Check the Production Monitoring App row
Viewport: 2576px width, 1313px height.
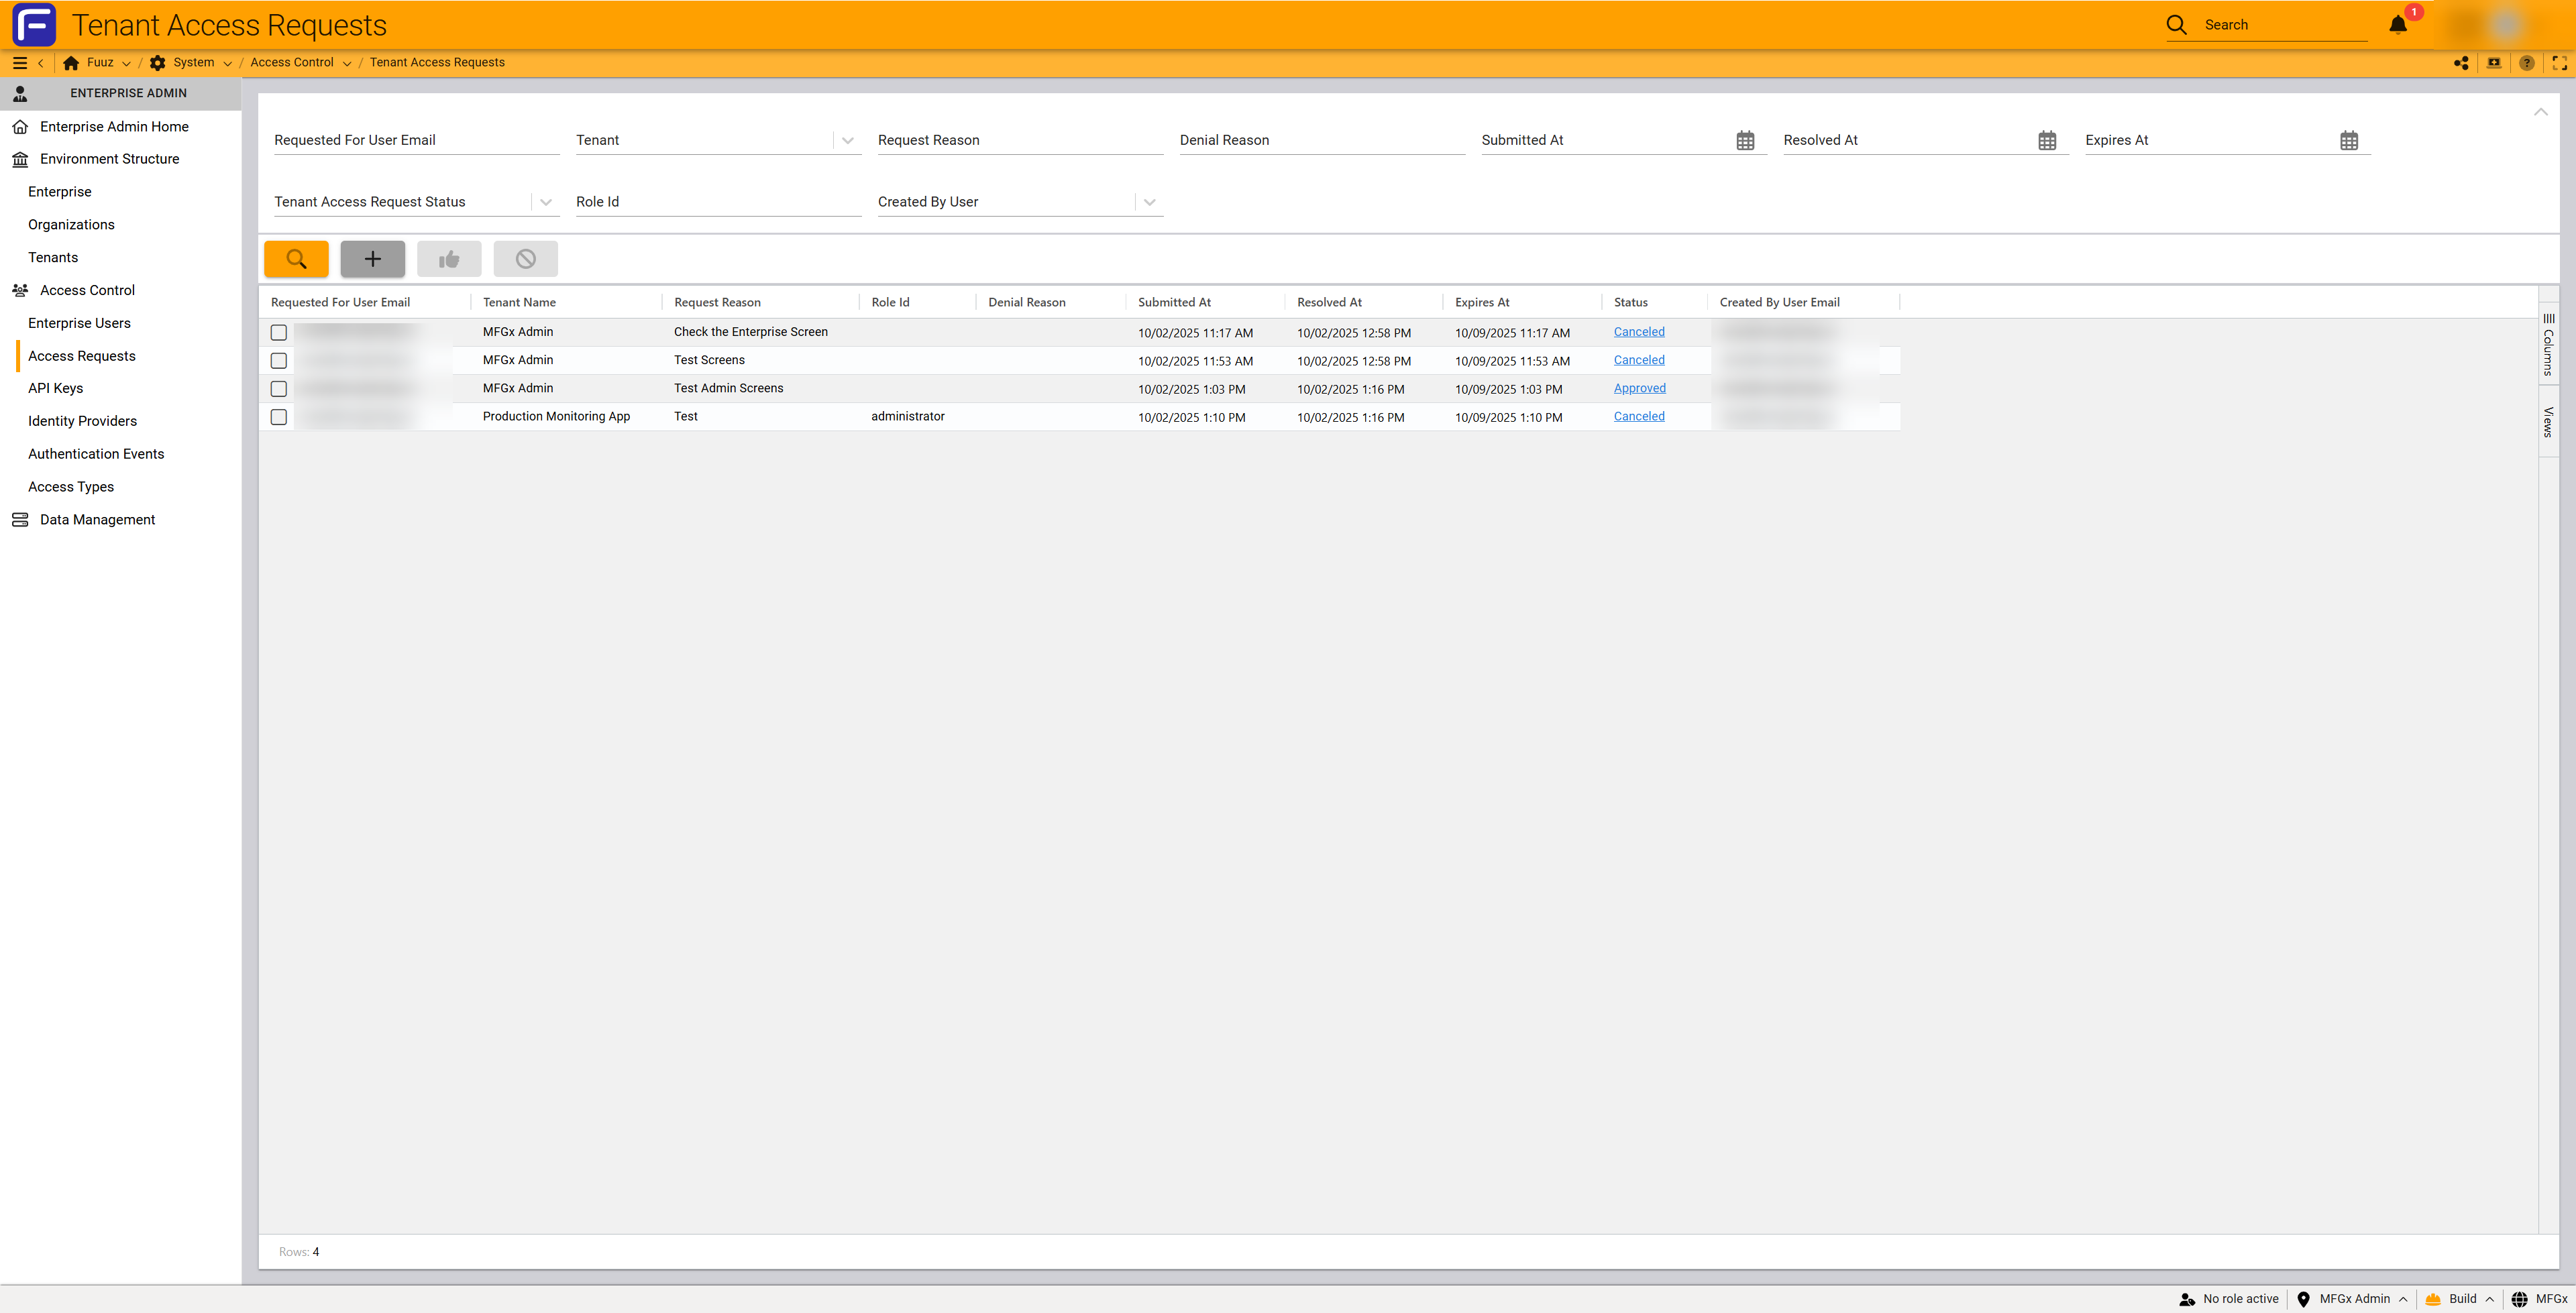[x=279, y=417]
